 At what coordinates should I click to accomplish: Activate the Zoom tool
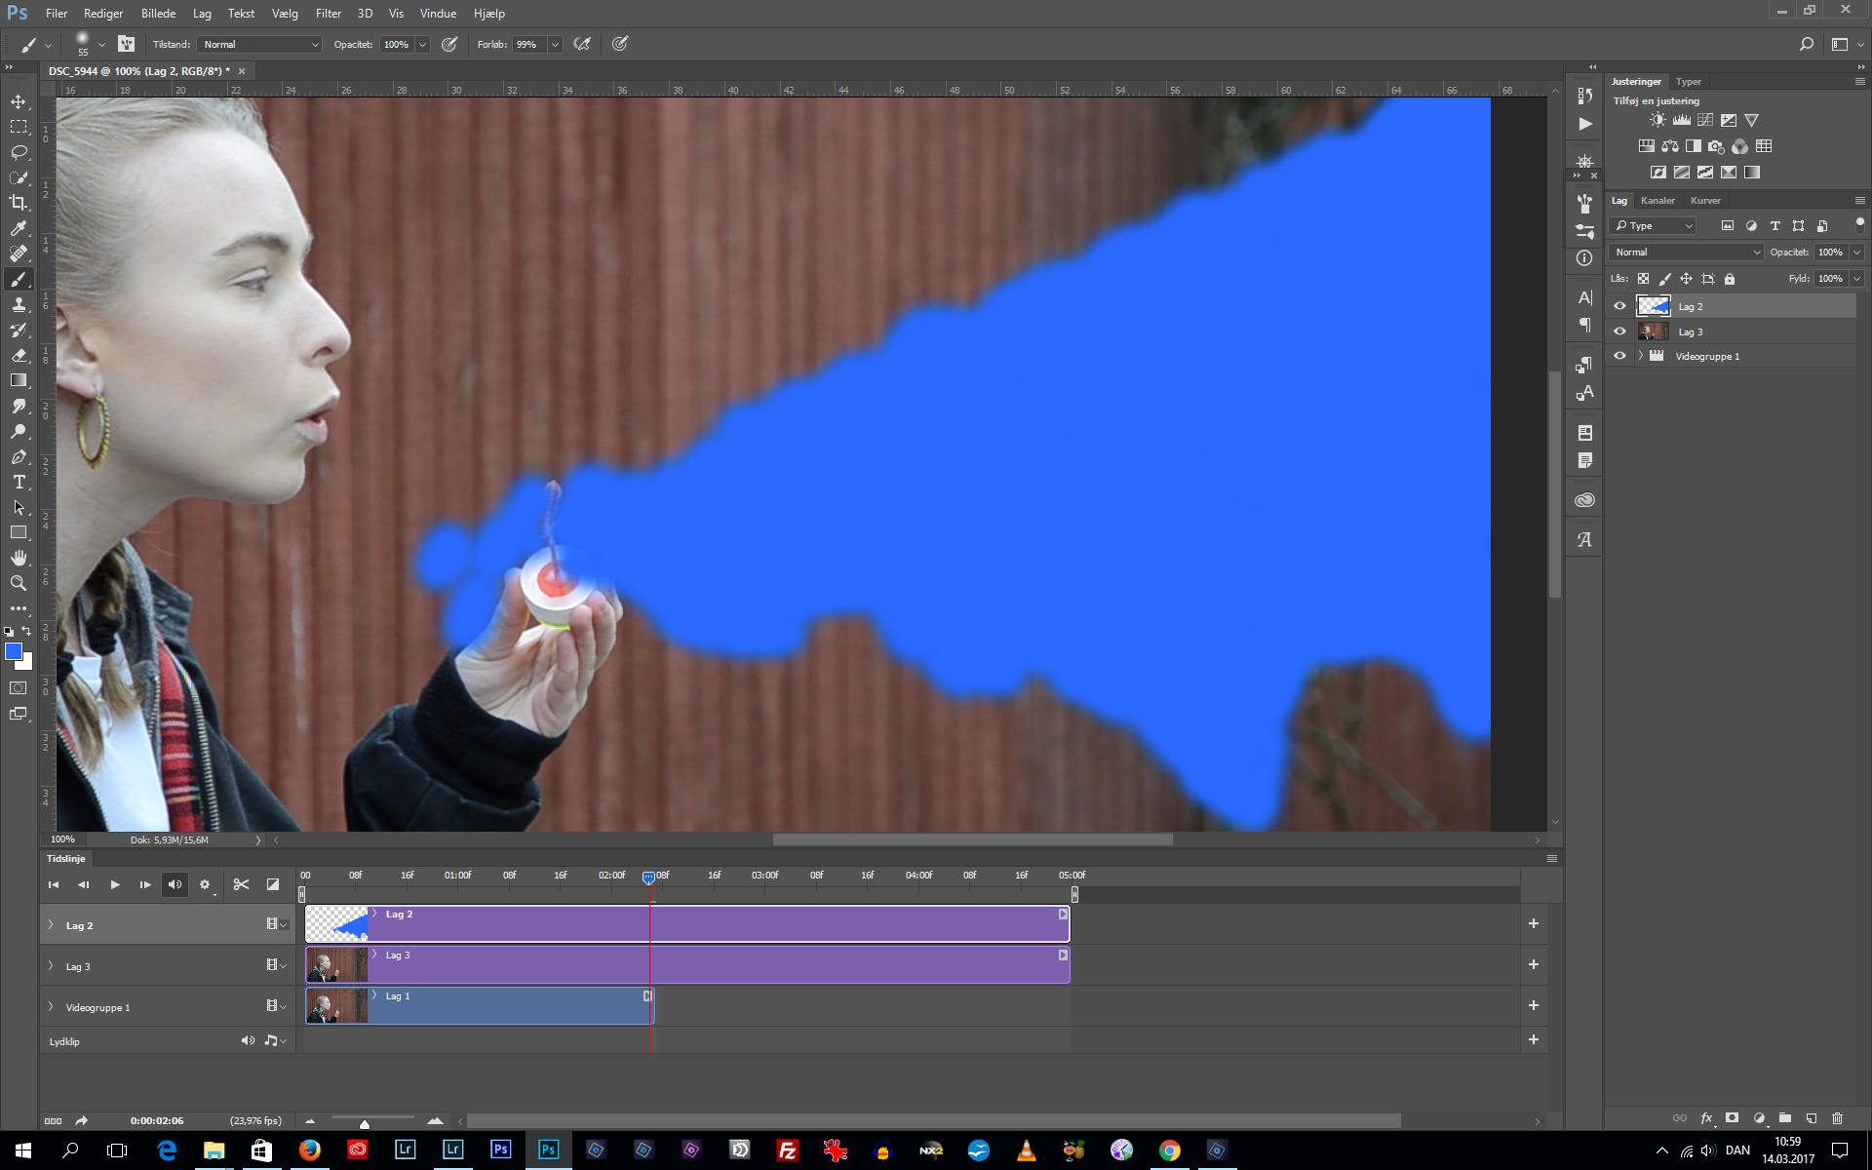[x=19, y=583]
